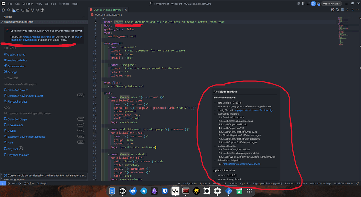Open the Edit menu
Viewport: 361px width, 197px height.
(x=17, y=4)
